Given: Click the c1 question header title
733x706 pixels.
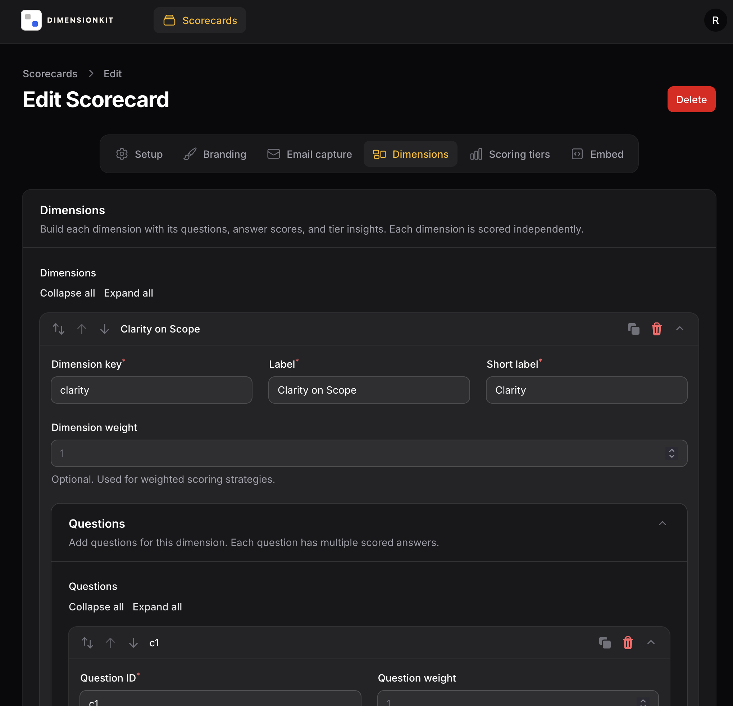Looking at the screenshot, I should 154,642.
